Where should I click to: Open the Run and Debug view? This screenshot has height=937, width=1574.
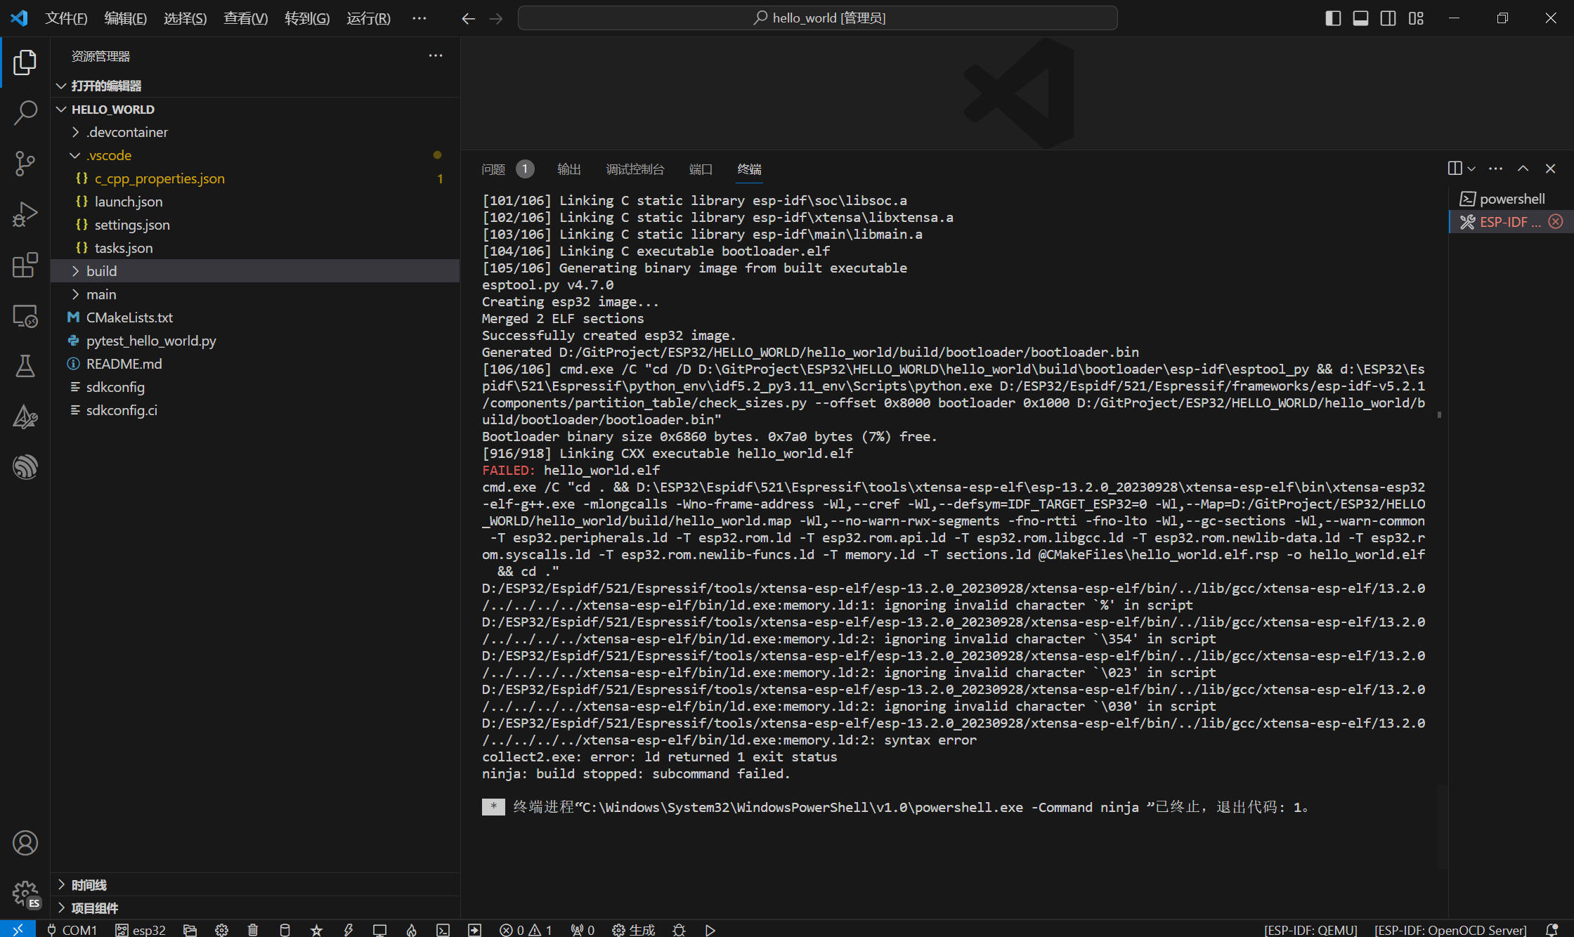tap(25, 214)
